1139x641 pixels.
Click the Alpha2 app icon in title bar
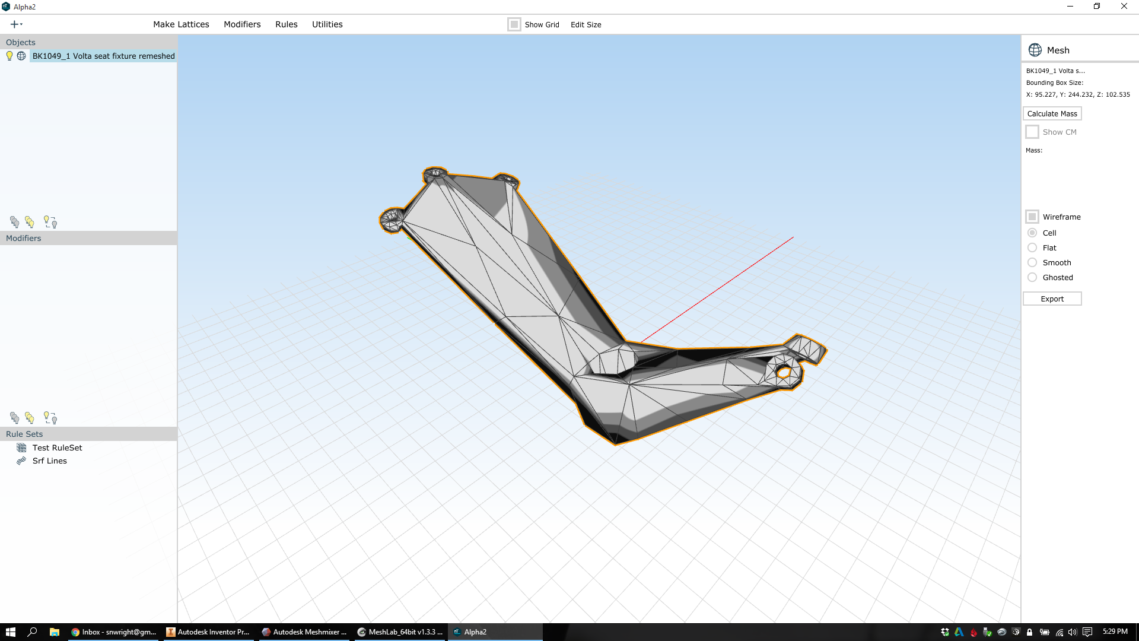[x=6, y=7]
